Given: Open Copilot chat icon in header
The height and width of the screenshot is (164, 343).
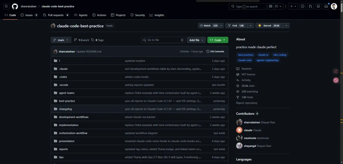Looking at the screenshot, I should point(271,6).
